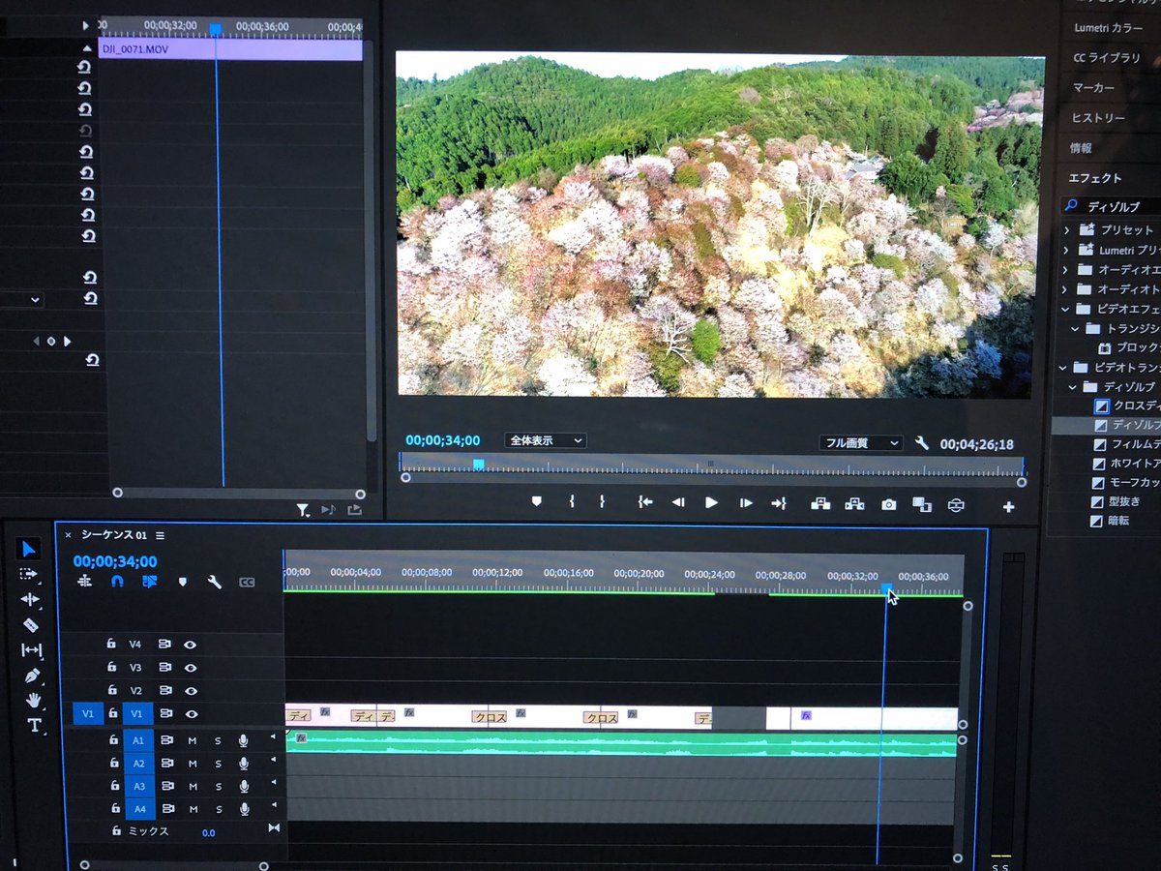Toggle timeline snap magnet icon
1161x871 pixels.
[x=117, y=583]
